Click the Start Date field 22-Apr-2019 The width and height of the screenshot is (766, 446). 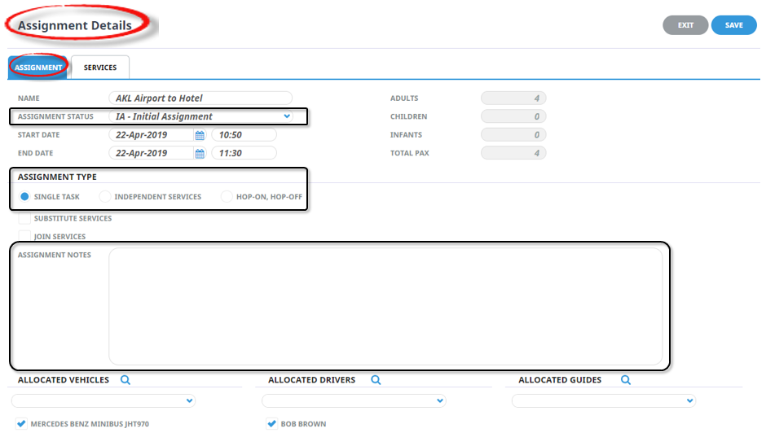[152, 135]
